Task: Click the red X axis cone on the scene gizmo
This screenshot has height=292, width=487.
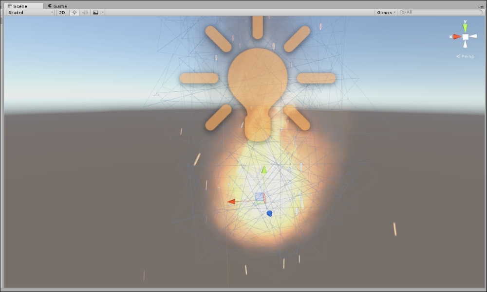Action: click(457, 36)
